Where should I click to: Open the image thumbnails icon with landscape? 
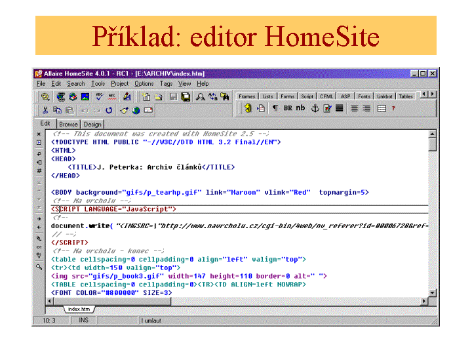point(85,96)
